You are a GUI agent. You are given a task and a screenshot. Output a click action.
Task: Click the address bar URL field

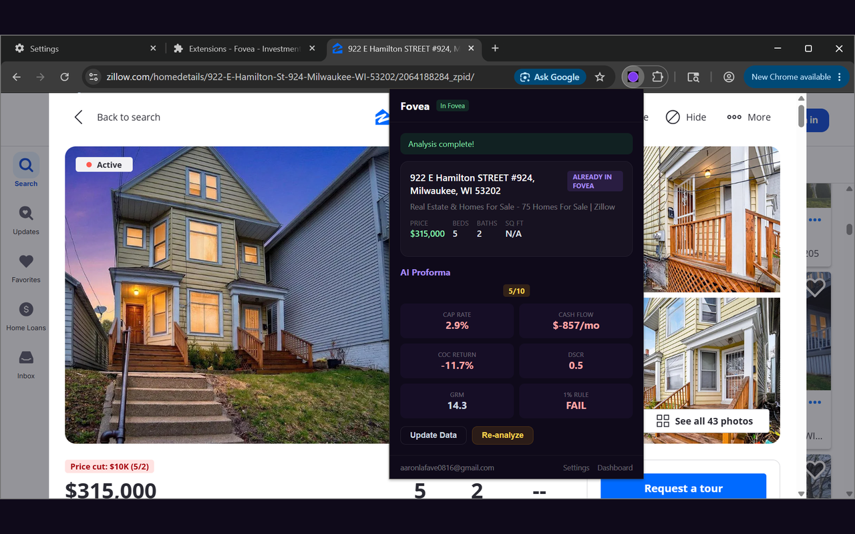tap(291, 77)
